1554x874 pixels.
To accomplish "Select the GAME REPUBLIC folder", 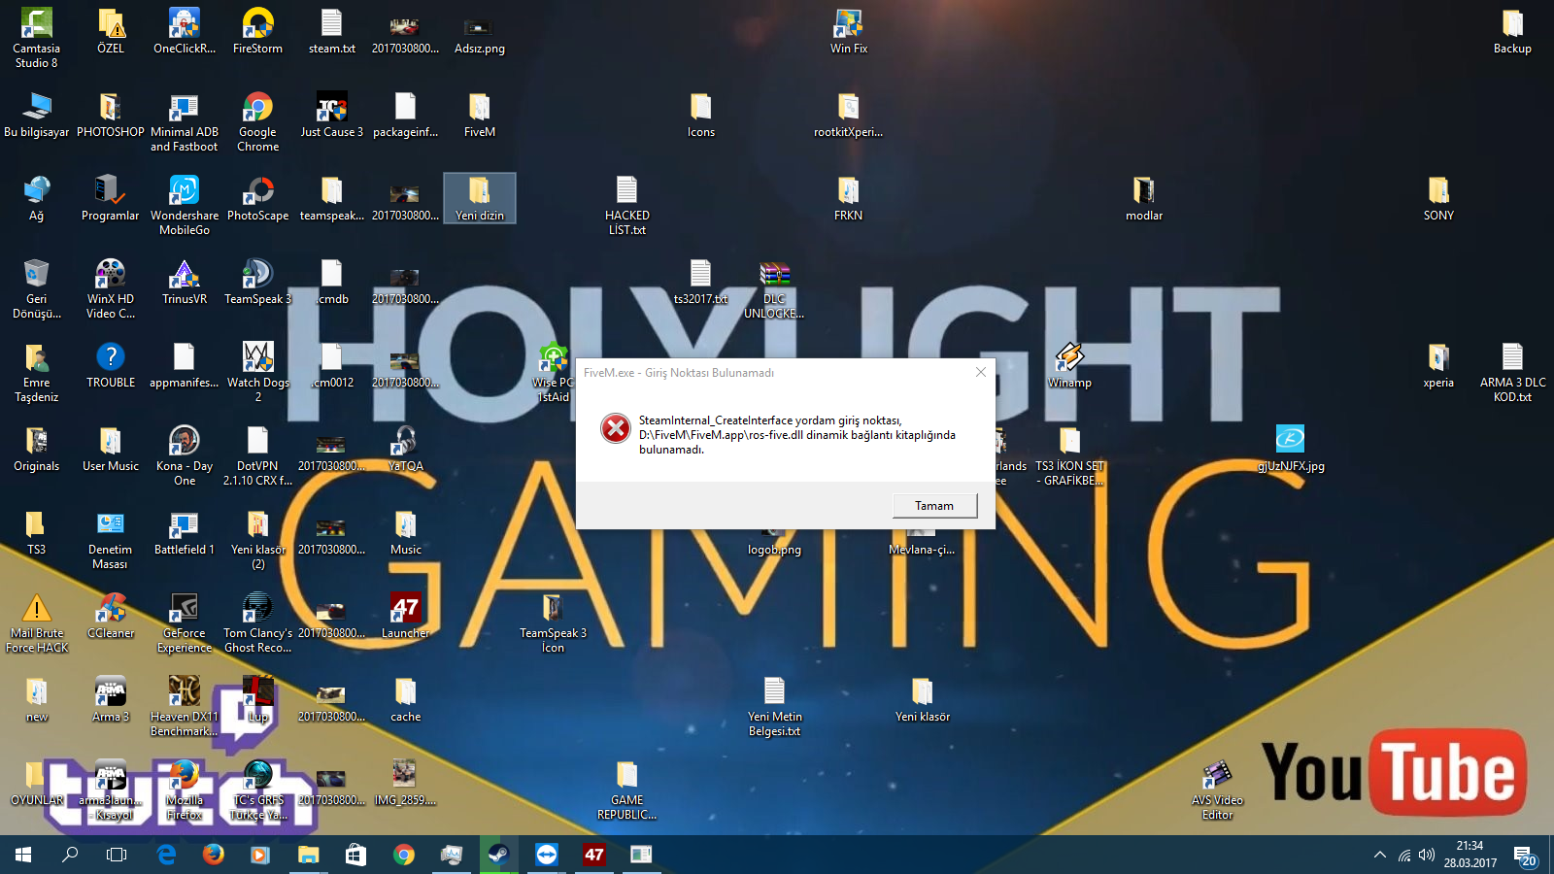I will click(627, 790).
